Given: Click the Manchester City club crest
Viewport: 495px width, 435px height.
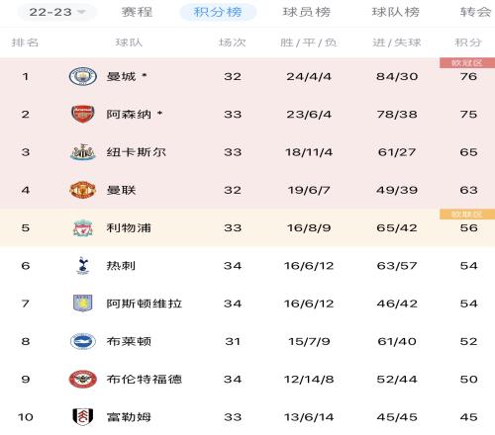Looking at the screenshot, I should [82, 77].
